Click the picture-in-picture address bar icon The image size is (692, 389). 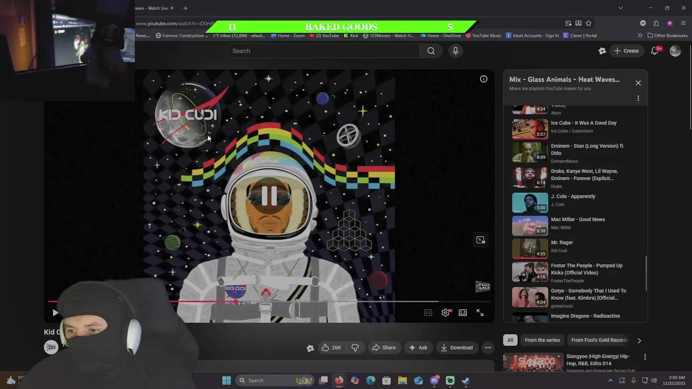[x=568, y=23]
